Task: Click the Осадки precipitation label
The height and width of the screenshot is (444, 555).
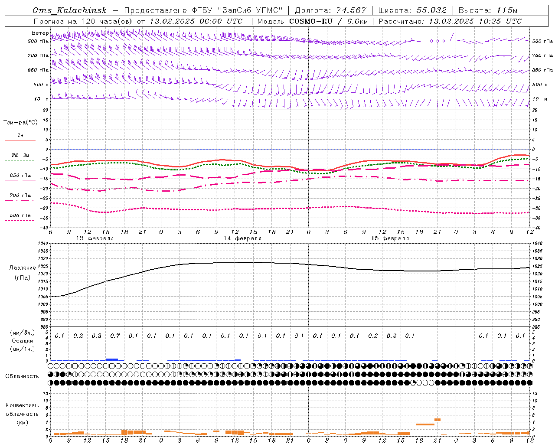Action: point(23,341)
